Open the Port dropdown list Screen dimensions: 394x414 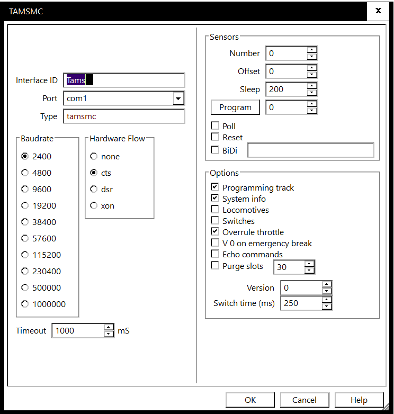[178, 98]
